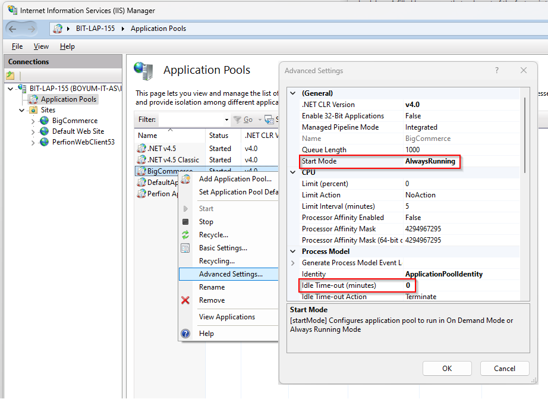Choose Add Application Pool from context menu
The width and height of the screenshot is (548, 399).
click(235, 179)
